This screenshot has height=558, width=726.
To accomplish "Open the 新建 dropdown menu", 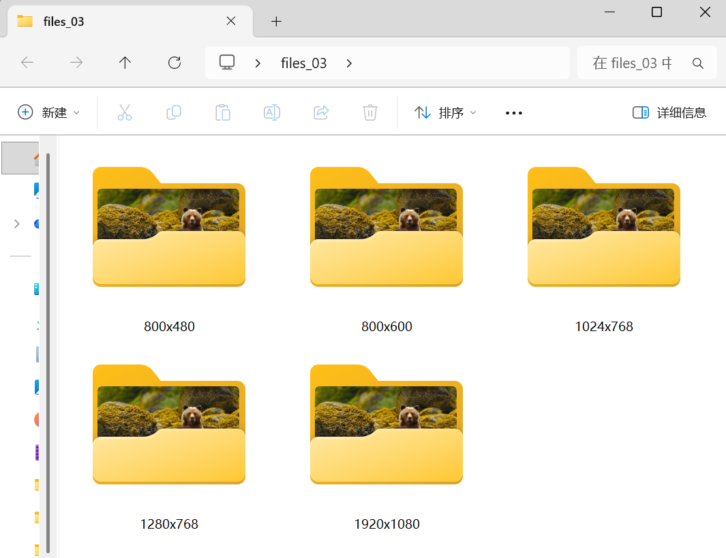I will click(x=48, y=112).
